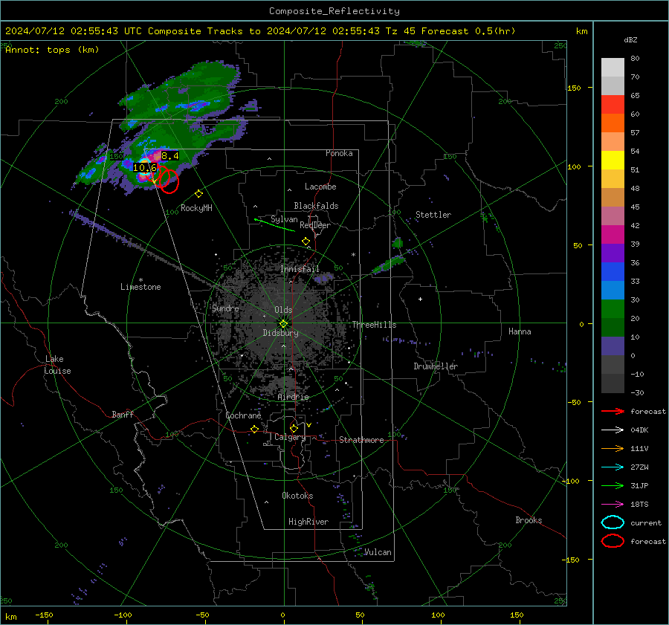Click the asterisk marker above Limestone
Viewport: 669px width, 625px height.
(x=140, y=280)
